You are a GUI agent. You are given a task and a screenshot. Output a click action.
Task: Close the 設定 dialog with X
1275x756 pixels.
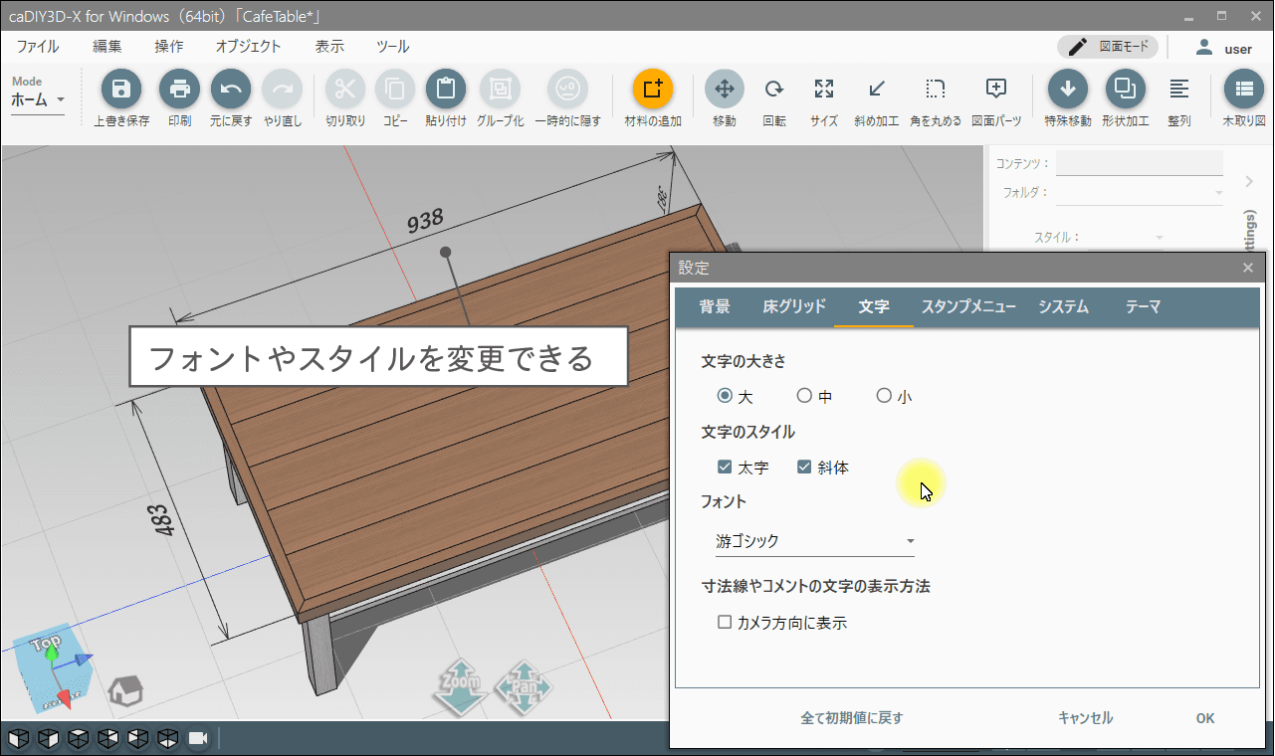pos(1248,269)
